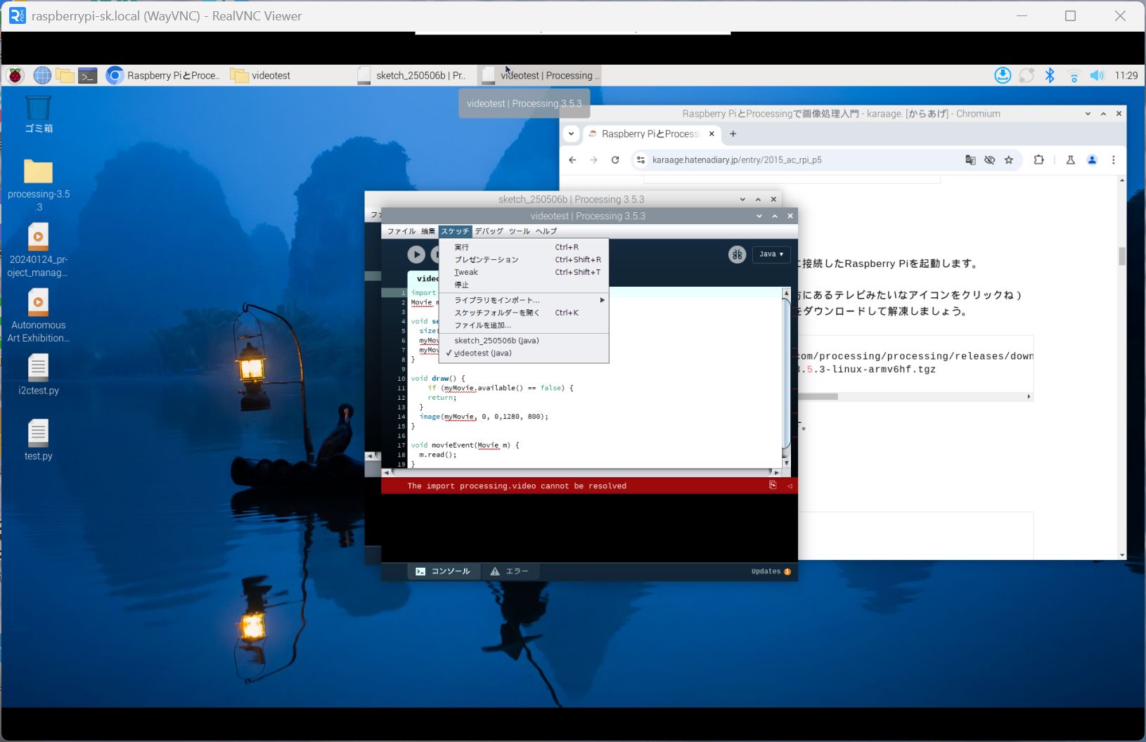Open the web browser globe icon

click(42, 75)
